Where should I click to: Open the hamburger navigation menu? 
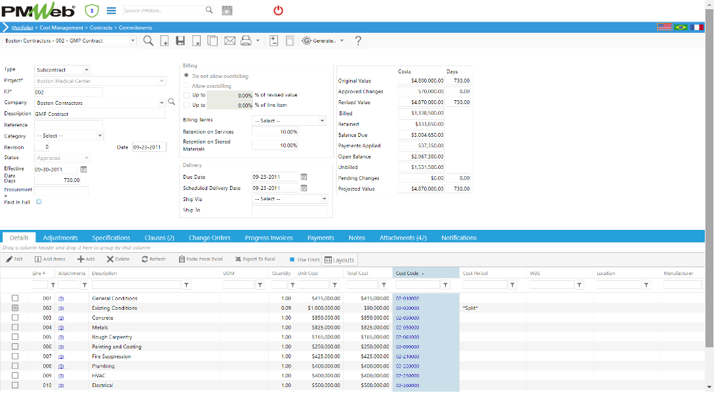111,10
